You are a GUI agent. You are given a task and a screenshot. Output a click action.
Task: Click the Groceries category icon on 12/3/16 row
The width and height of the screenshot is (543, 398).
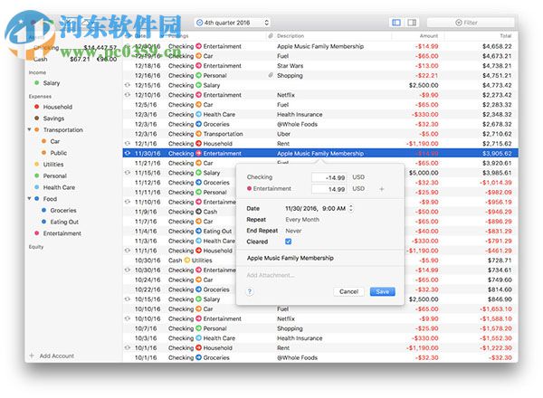pos(198,124)
